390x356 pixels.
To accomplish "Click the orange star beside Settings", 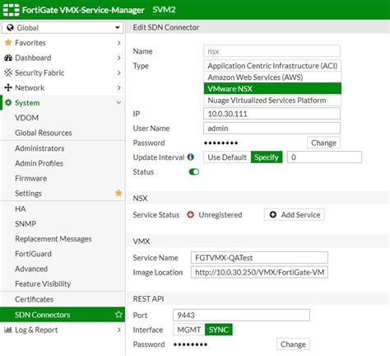I will click(x=118, y=193).
